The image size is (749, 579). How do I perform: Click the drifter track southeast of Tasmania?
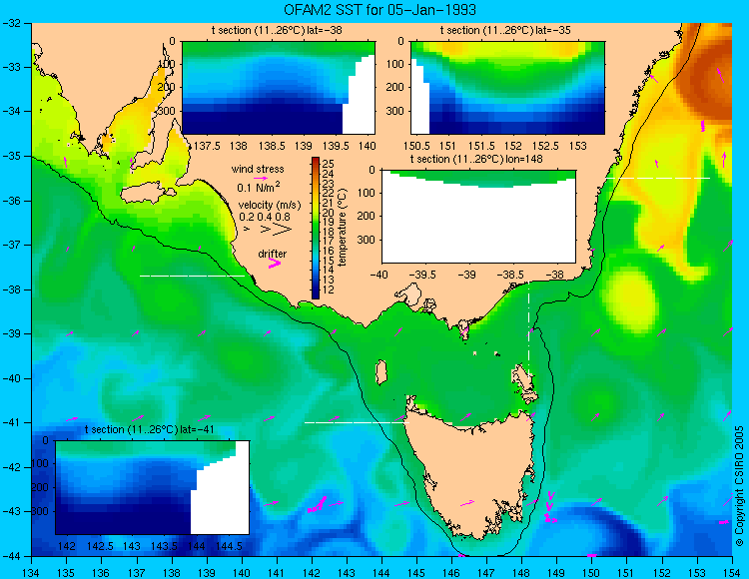pyautogui.click(x=550, y=508)
